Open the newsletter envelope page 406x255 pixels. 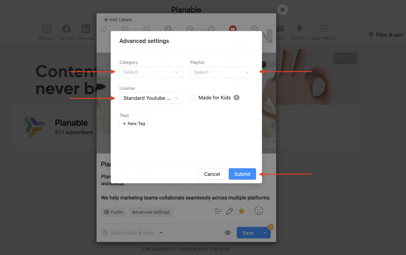click(280, 29)
